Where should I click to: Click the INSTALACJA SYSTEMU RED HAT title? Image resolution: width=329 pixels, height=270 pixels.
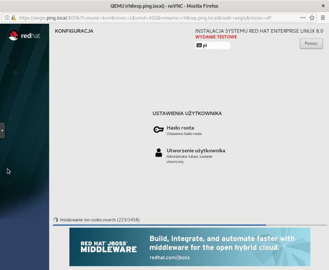(x=259, y=31)
